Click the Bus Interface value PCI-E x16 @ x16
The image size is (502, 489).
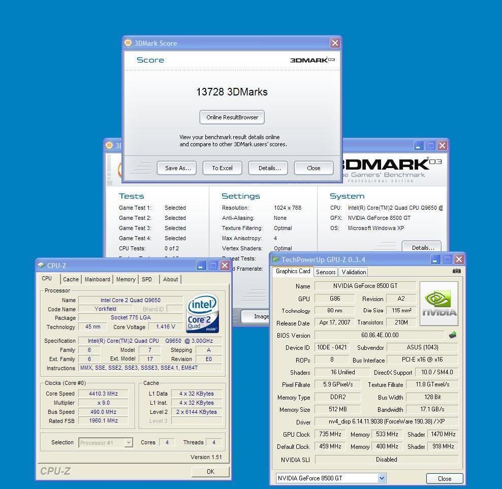click(x=423, y=360)
